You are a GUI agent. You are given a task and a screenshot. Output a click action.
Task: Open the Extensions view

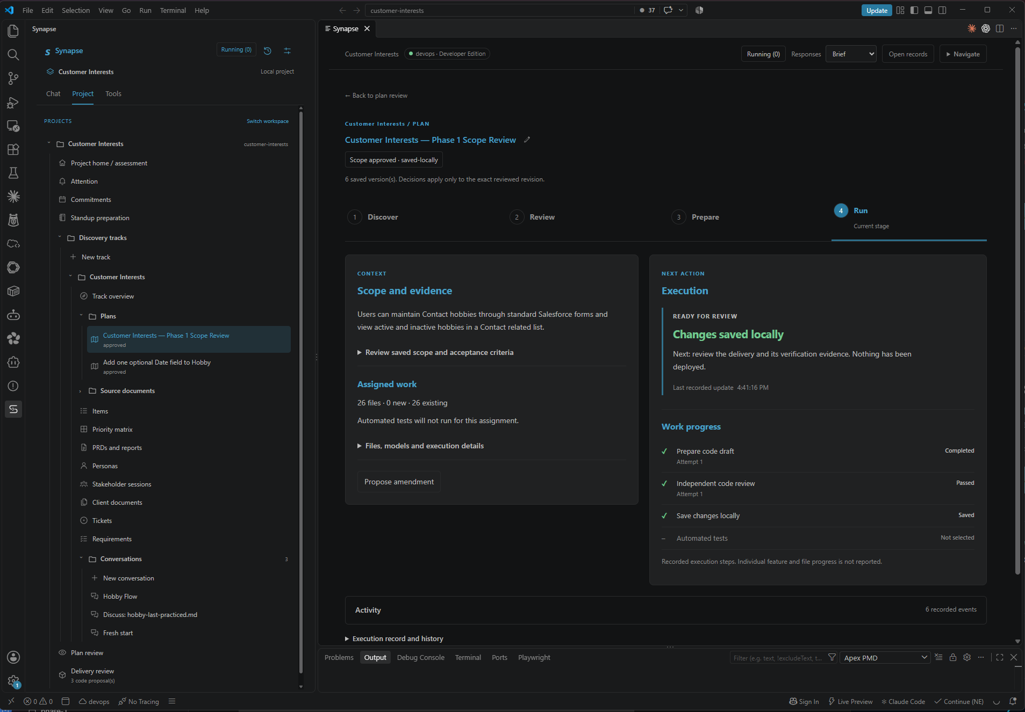click(13, 149)
